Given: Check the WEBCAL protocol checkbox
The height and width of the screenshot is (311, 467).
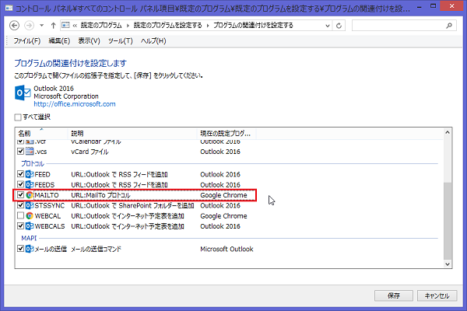Looking at the screenshot, I should (x=20, y=215).
